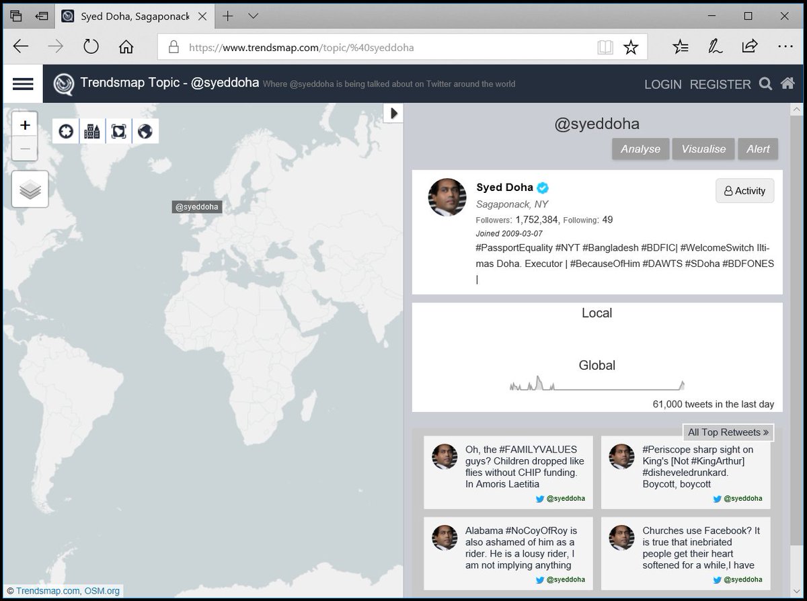Open the hamburger menu in Trendsmap header
The height and width of the screenshot is (601, 807).
pyautogui.click(x=23, y=84)
